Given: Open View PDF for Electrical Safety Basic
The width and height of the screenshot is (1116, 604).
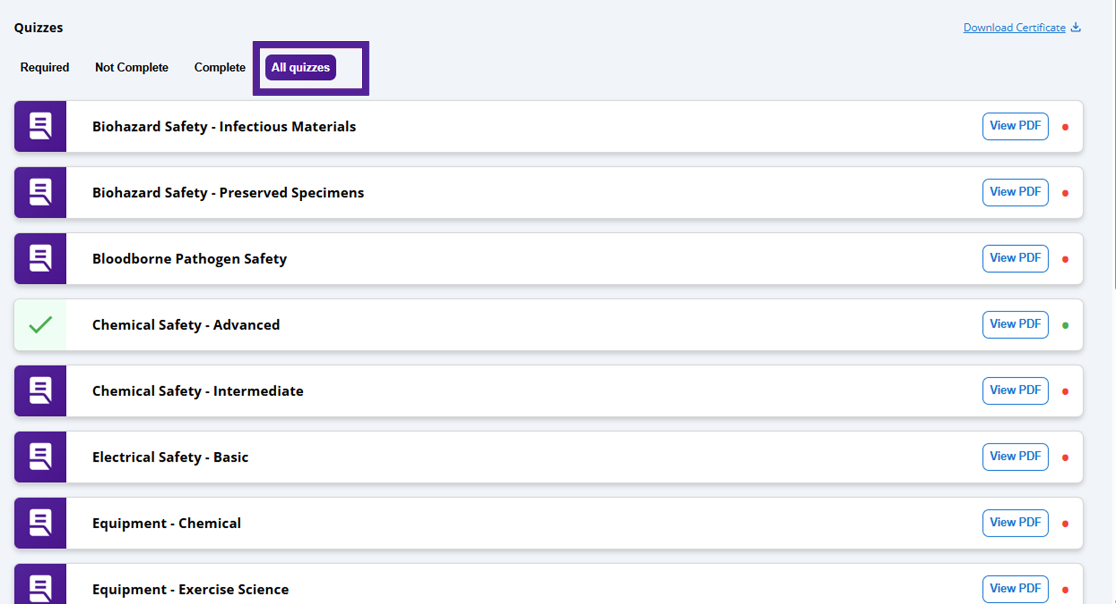Looking at the screenshot, I should 1015,456.
